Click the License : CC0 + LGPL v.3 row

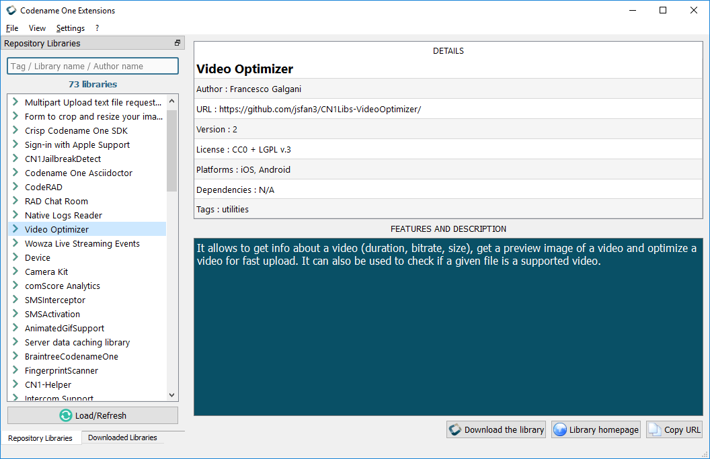[448, 149]
